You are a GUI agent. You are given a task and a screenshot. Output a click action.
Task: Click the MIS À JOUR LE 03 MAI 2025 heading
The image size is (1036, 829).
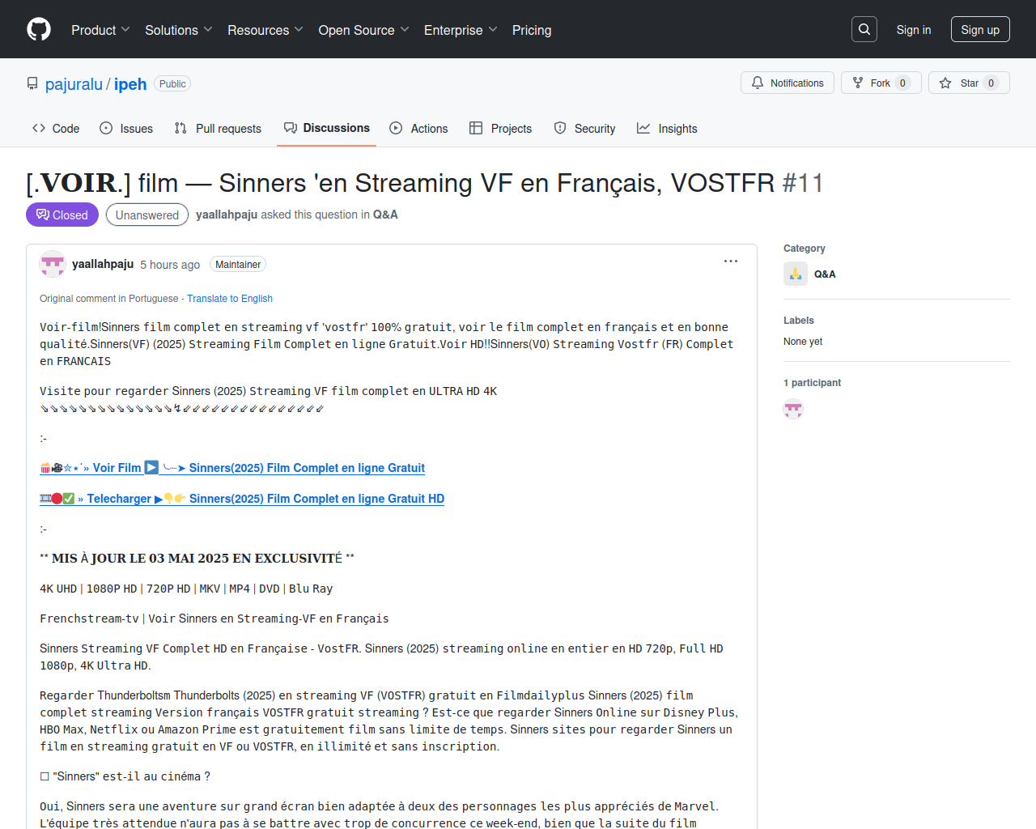pos(197,558)
